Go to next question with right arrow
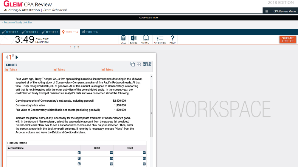 (17, 57)
